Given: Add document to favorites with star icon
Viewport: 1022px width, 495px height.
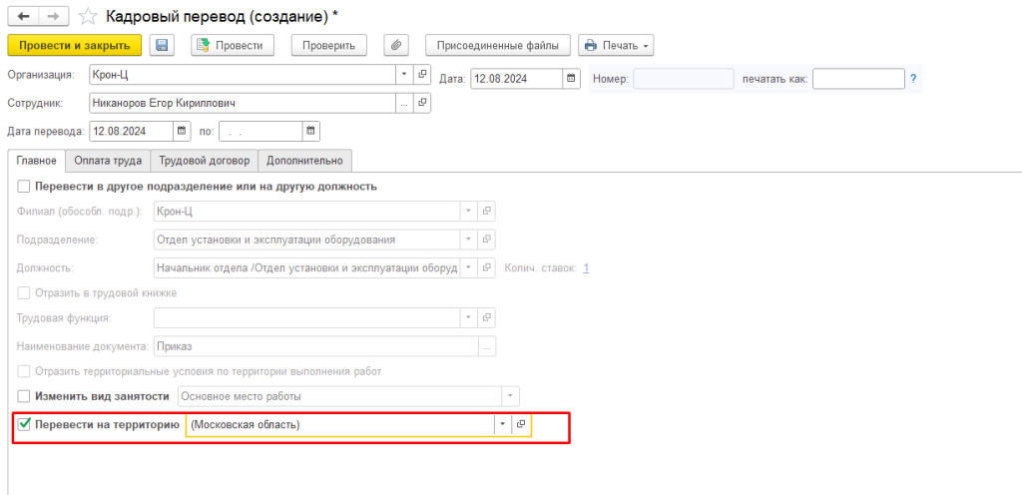Looking at the screenshot, I should click(x=88, y=16).
